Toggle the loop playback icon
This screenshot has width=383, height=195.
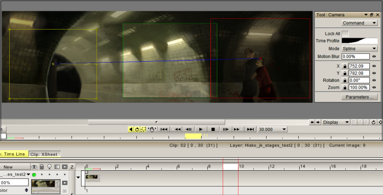tap(137, 129)
